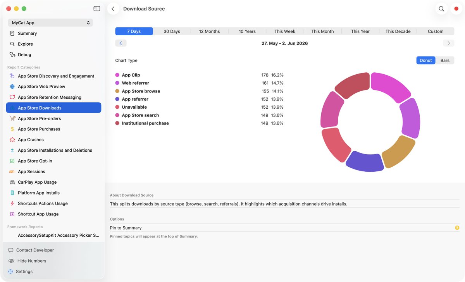Click the Platform App Installs device icon
Screen dimensions: 465x282
[12, 193]
